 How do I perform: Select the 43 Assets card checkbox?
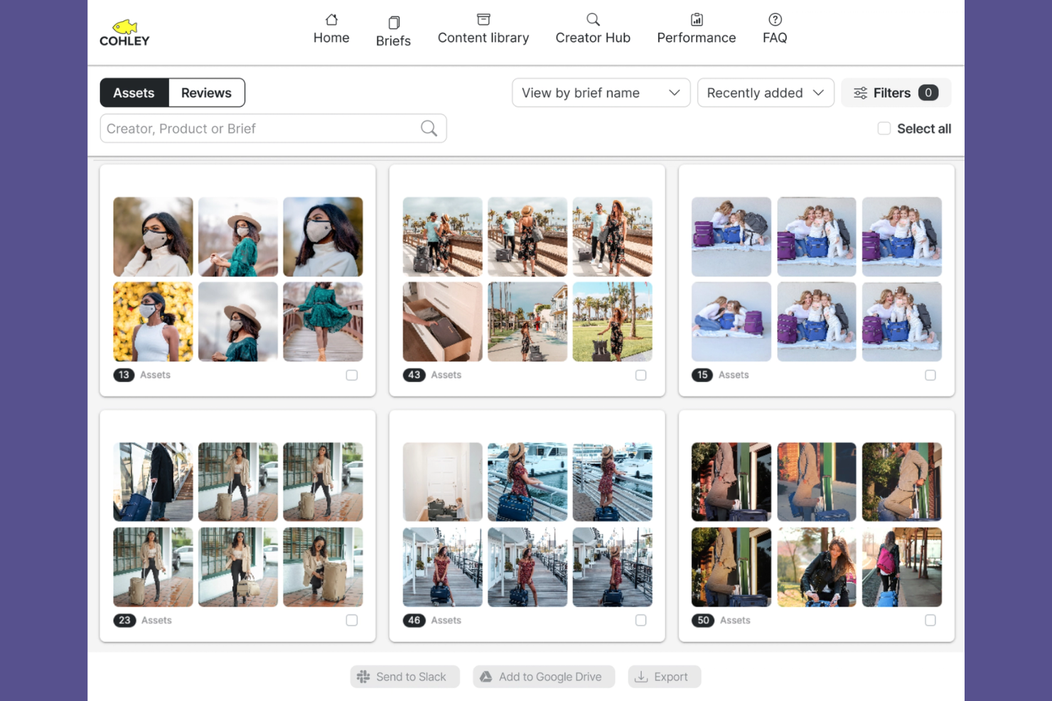pyautogui.click(x=641, y=375)
